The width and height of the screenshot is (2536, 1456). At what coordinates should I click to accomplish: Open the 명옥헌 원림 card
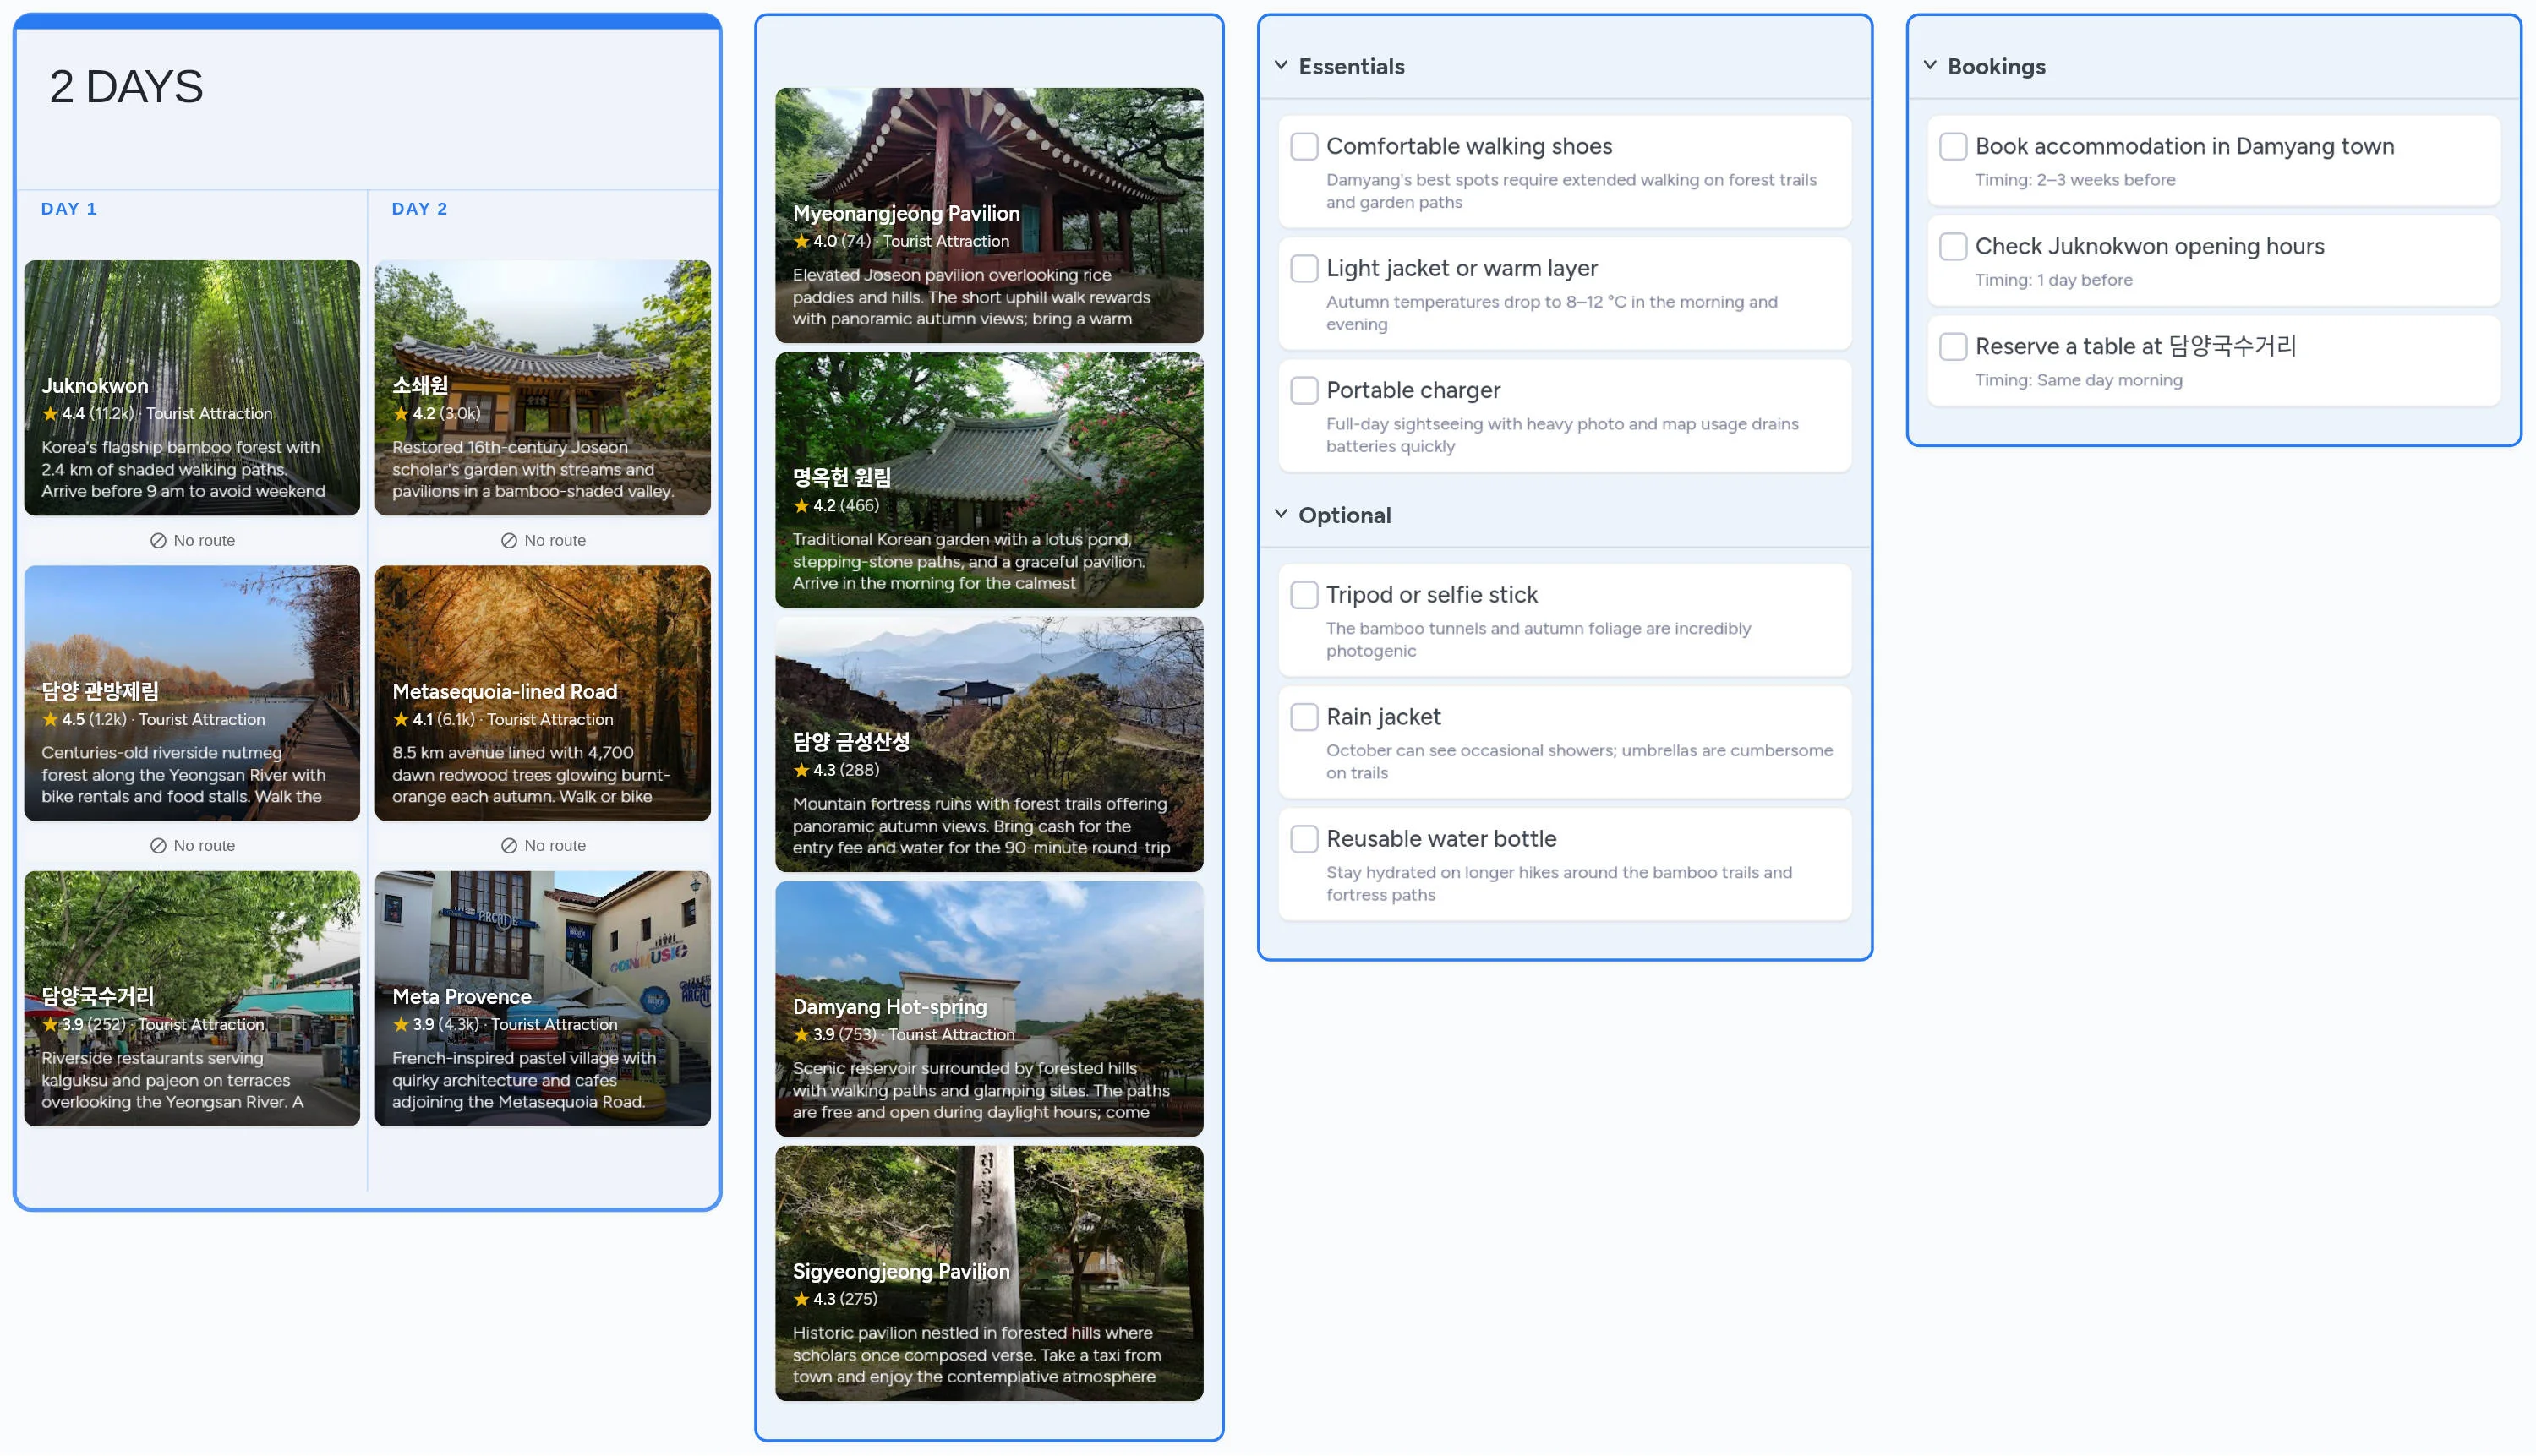click(989, 480)
